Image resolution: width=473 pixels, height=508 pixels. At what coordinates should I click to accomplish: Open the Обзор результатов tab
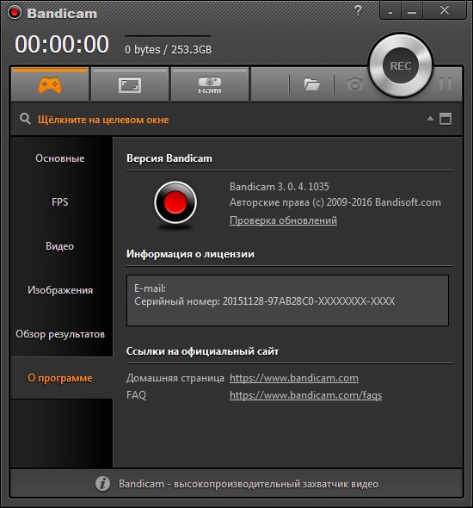click(60, 334)
